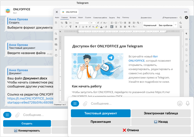
Task: Click the Cut scissors icon
Action: coord(71,23)
